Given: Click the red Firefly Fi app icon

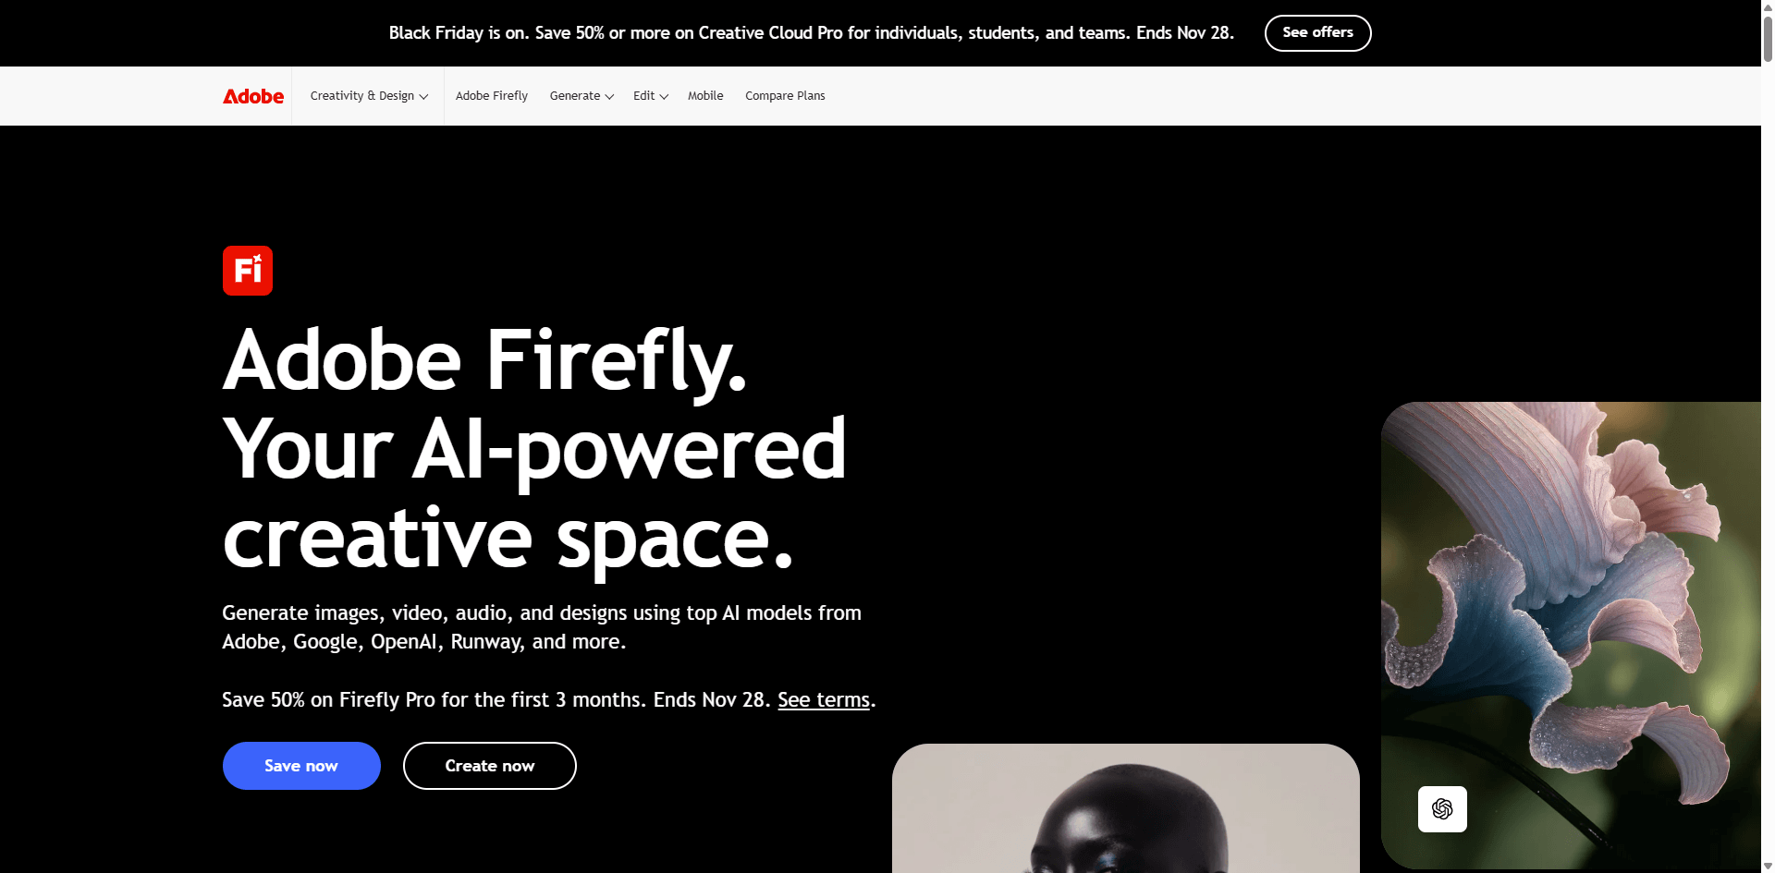Looking at the screenshot, I should tap(248, 271).
